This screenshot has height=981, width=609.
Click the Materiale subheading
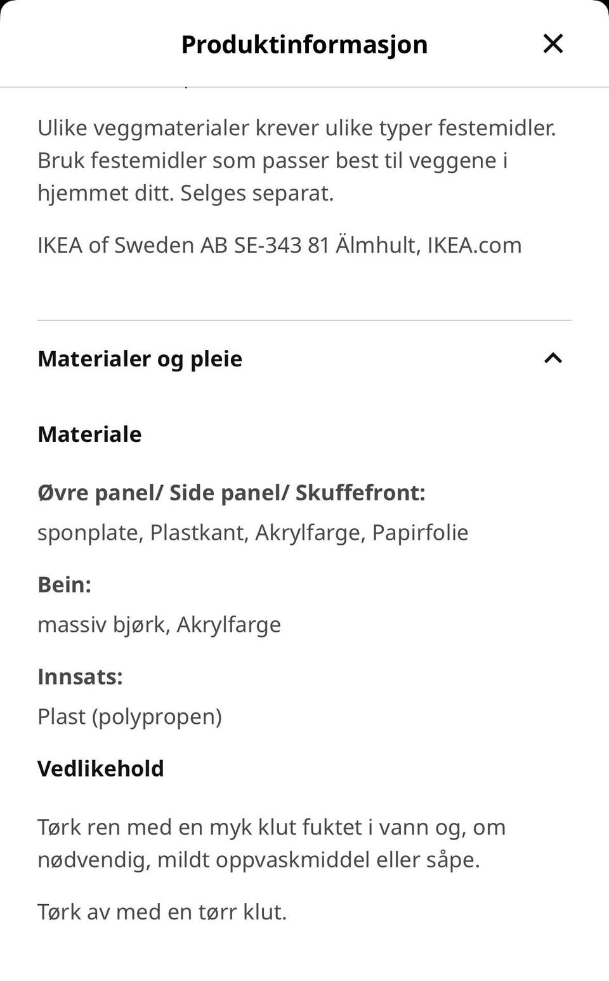coord(89,434)
